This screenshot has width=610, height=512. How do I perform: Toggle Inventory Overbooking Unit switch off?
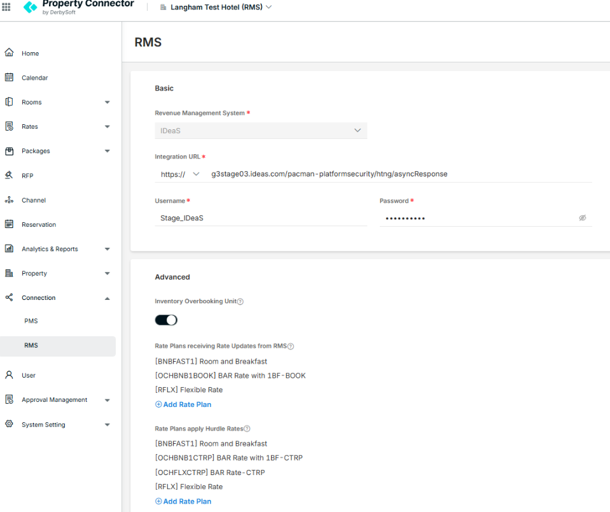[x=166, y=320]
